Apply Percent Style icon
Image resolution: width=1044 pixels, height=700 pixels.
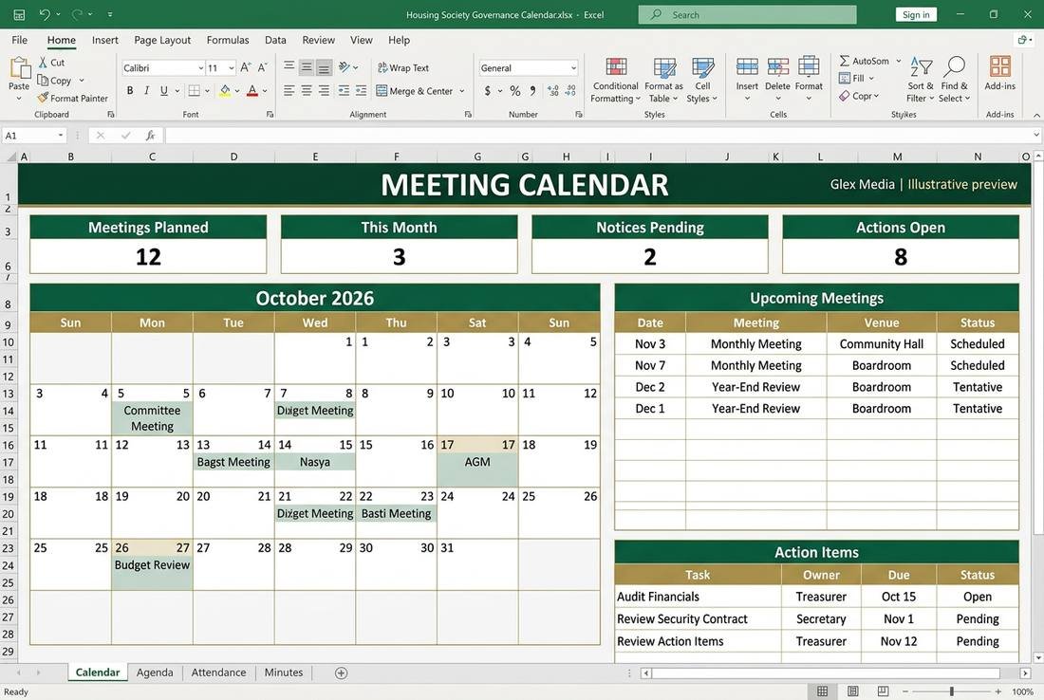coord(515,90)
